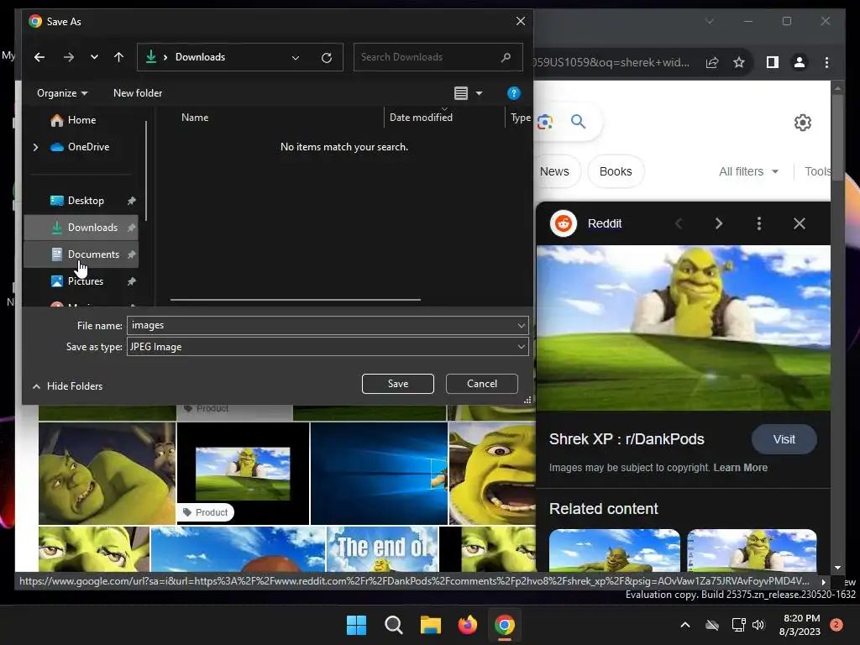Expand All filters dropdown
The height and width of the screenshot is (645, 860).
click(x=748, y=171)
